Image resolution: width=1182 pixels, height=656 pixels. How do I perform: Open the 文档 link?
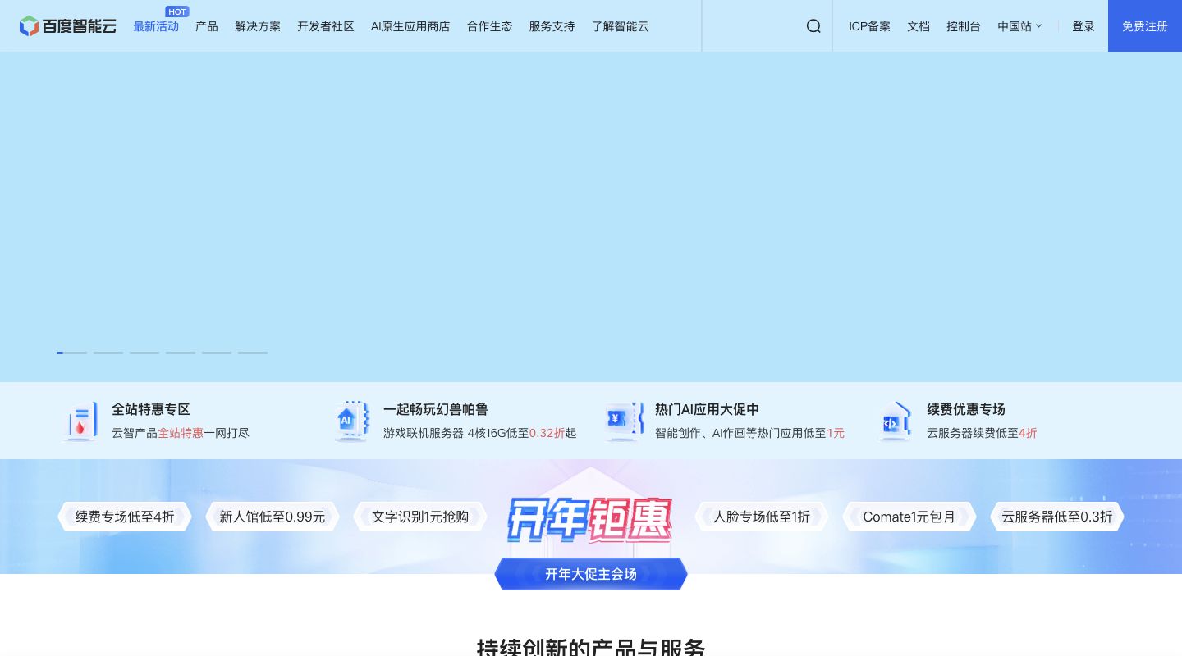click(x=919, y=26)
